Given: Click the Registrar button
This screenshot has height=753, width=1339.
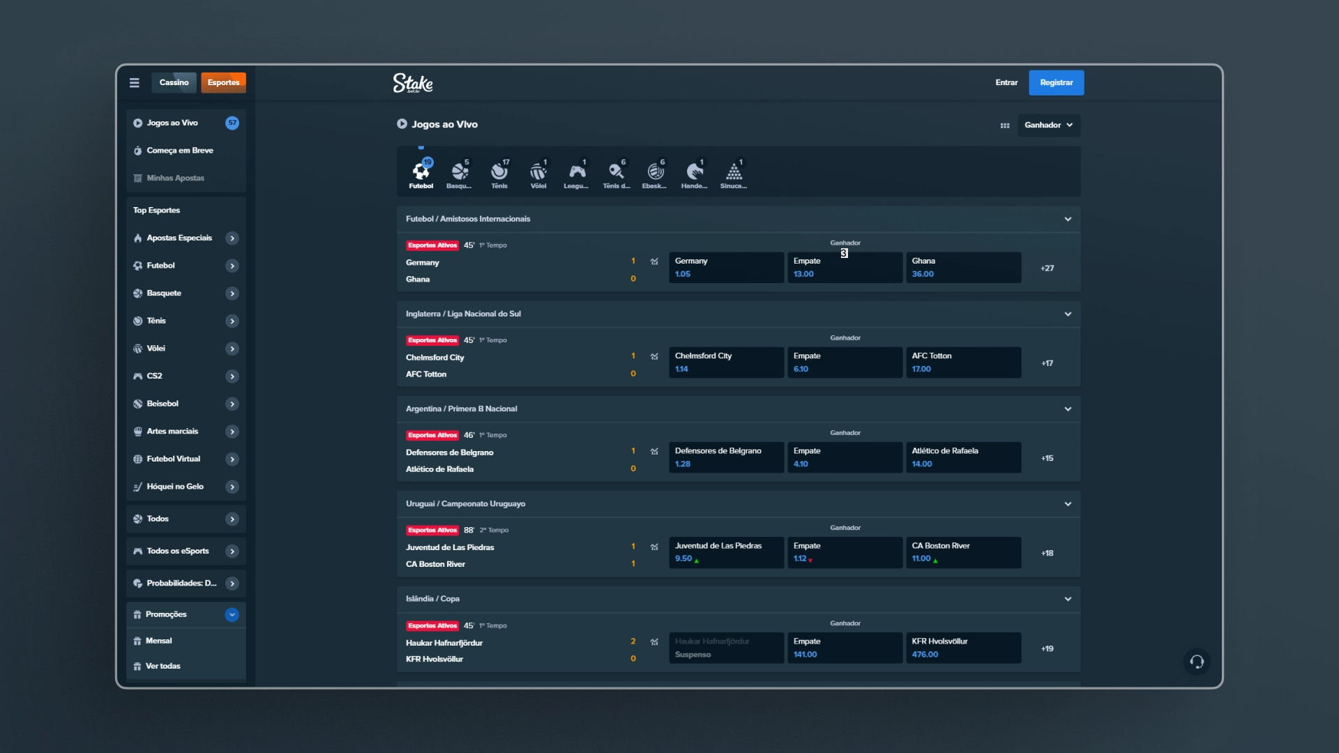Looking at the screenshot, I should (x=1057, y=82).
